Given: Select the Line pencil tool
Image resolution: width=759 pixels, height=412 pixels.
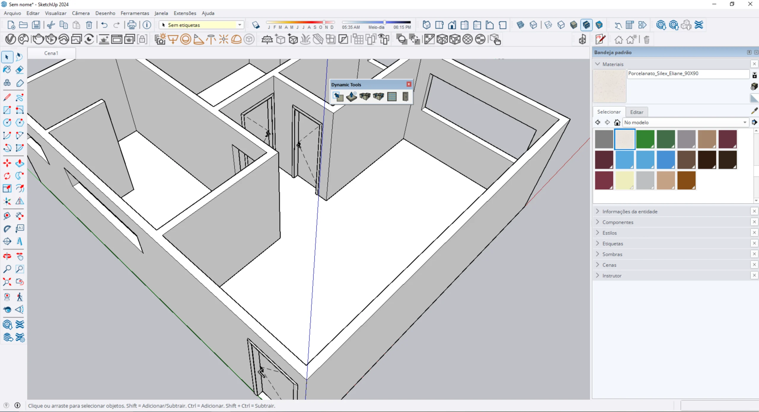Looking at the screenshot, I should [7, 97].
